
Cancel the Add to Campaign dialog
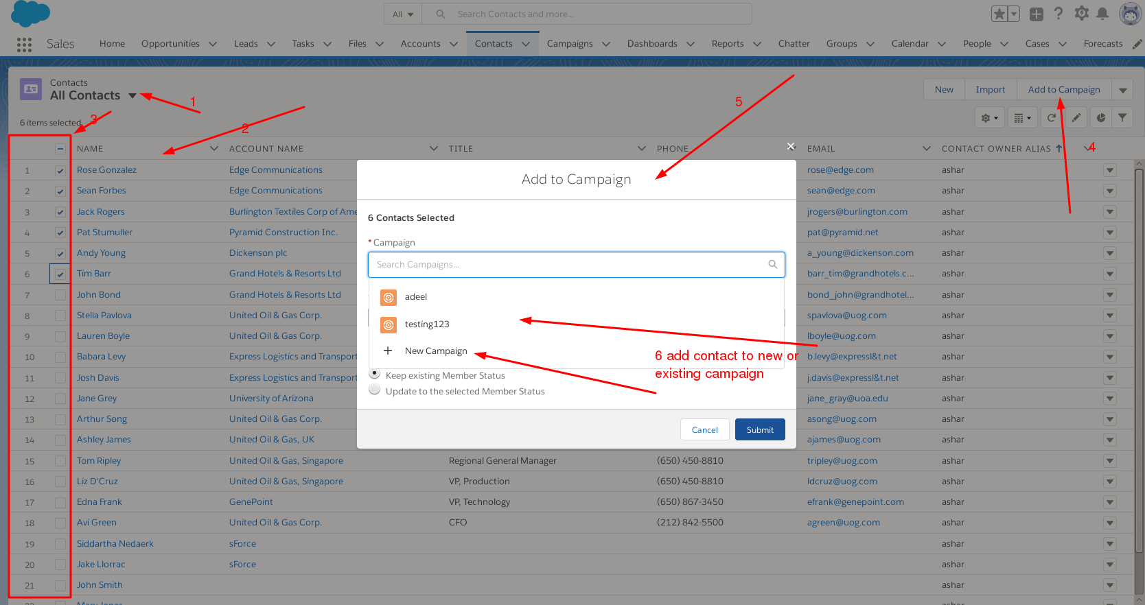[704, 429]
